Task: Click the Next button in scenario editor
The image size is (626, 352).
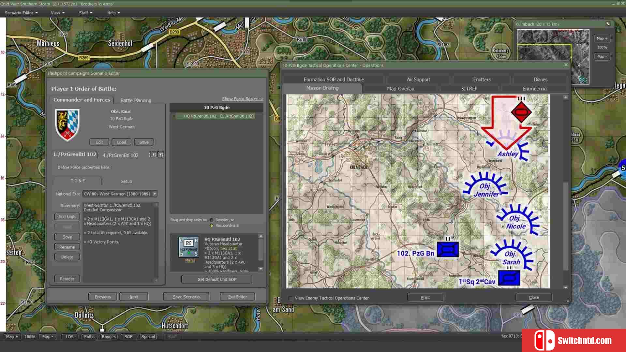Action: pos(134,297)
